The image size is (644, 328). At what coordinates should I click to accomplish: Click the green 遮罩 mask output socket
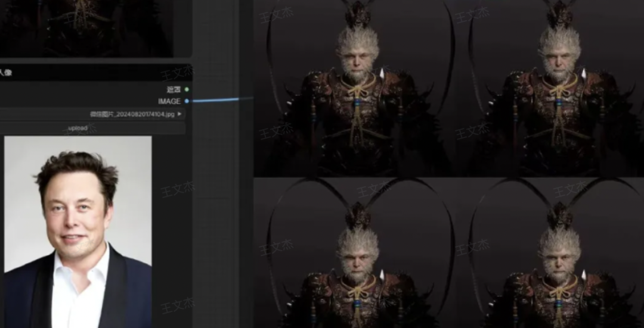point(187,89)
